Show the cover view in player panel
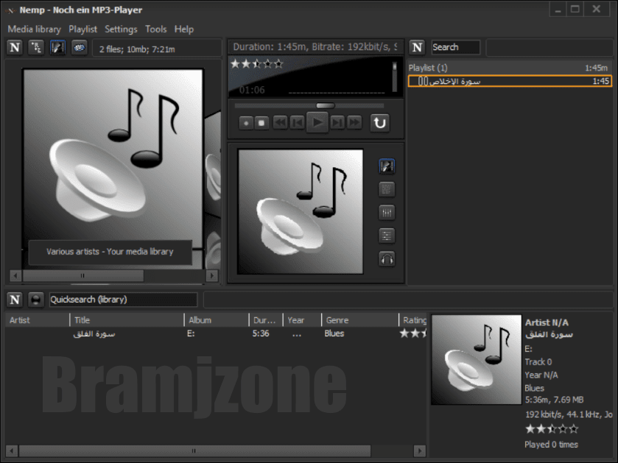This screenshot has width=618, height=463. (x=387, y=166)
